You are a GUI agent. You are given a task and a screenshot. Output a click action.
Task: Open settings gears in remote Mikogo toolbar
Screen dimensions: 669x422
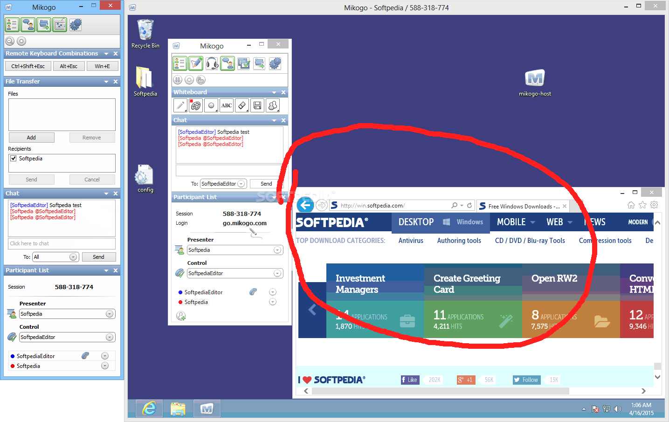tap(275, 63)
